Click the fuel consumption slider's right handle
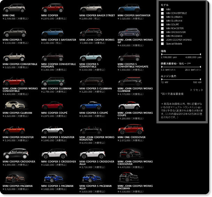This screenshot has height=197, width=212. 200,67
